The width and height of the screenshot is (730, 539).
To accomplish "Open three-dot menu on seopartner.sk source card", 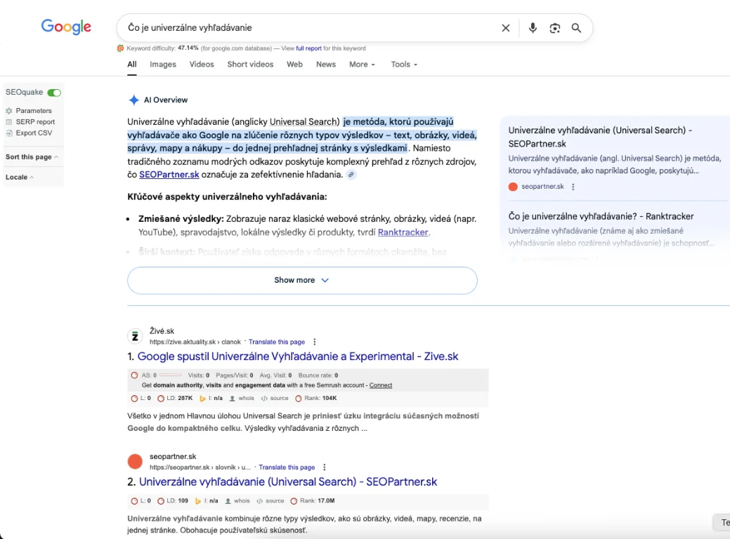I will (x=573, y=187).
